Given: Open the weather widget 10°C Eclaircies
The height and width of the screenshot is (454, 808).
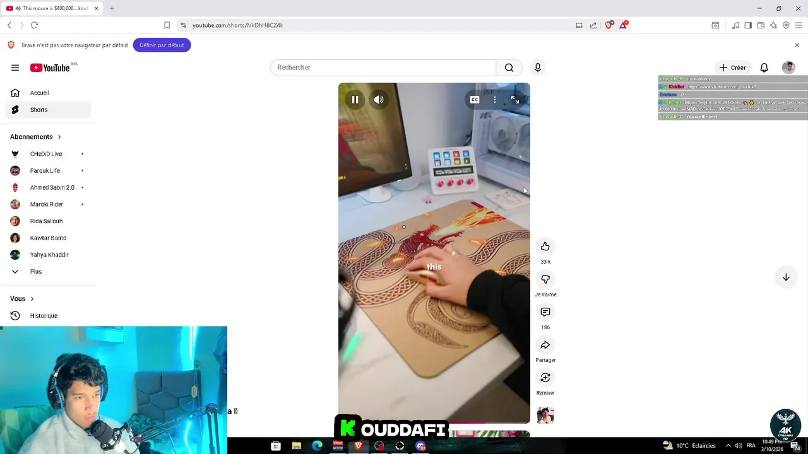Looking at the screenshot, I should click(x=689, y=446).
